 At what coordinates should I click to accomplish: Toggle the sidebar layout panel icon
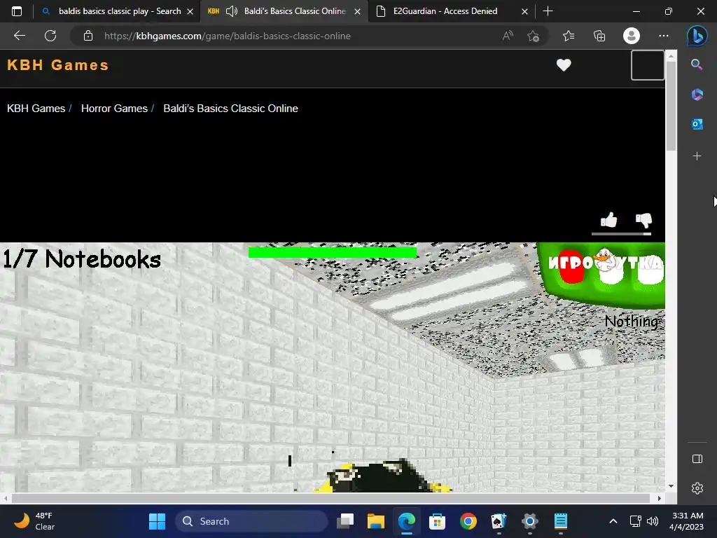(x=697, y=459)
